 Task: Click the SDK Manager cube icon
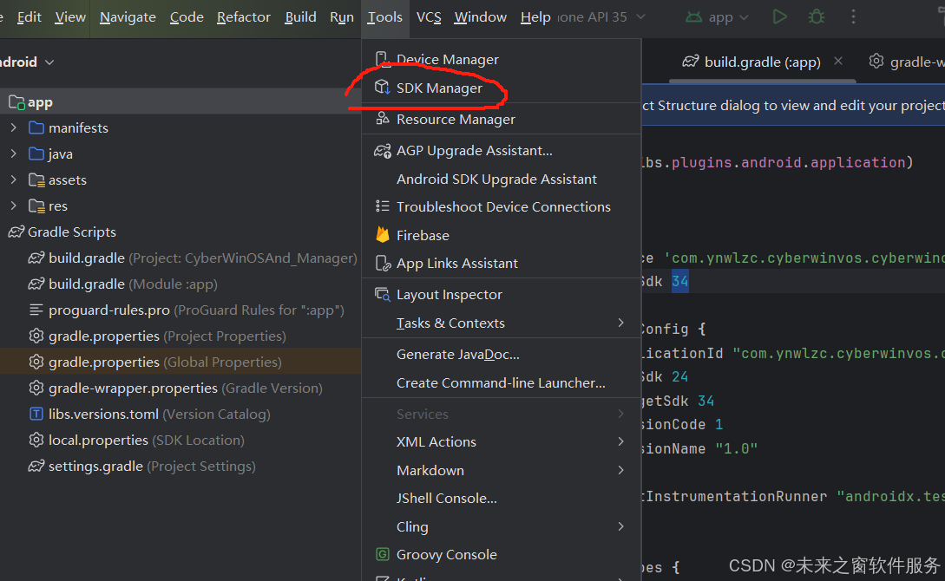[382, 88]
